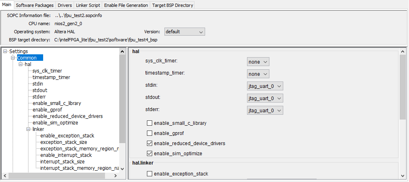This screenshot has width=409, height=182.
Task: Enable the enable_small_c_library checkbox
Action: pyautogui.click(x=149, y=123)
